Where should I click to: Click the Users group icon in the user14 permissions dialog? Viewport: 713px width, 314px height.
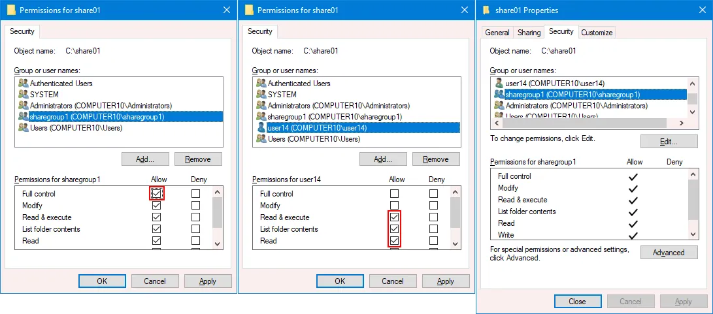261,139
